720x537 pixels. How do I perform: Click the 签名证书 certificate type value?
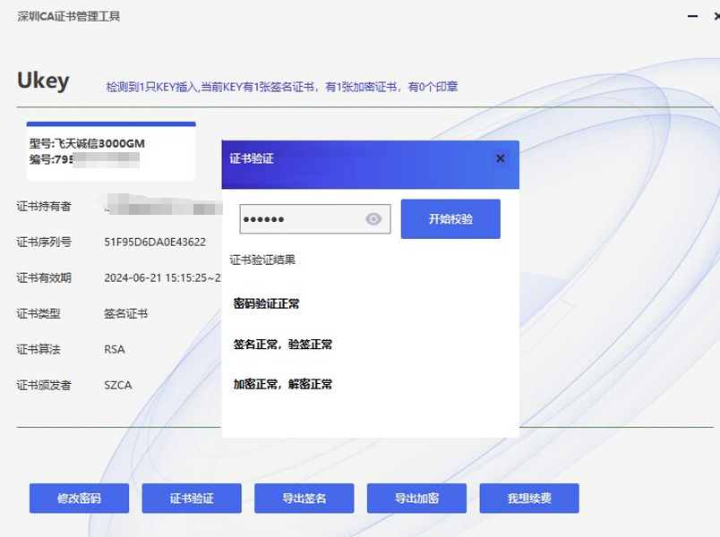tap(126, 313)
